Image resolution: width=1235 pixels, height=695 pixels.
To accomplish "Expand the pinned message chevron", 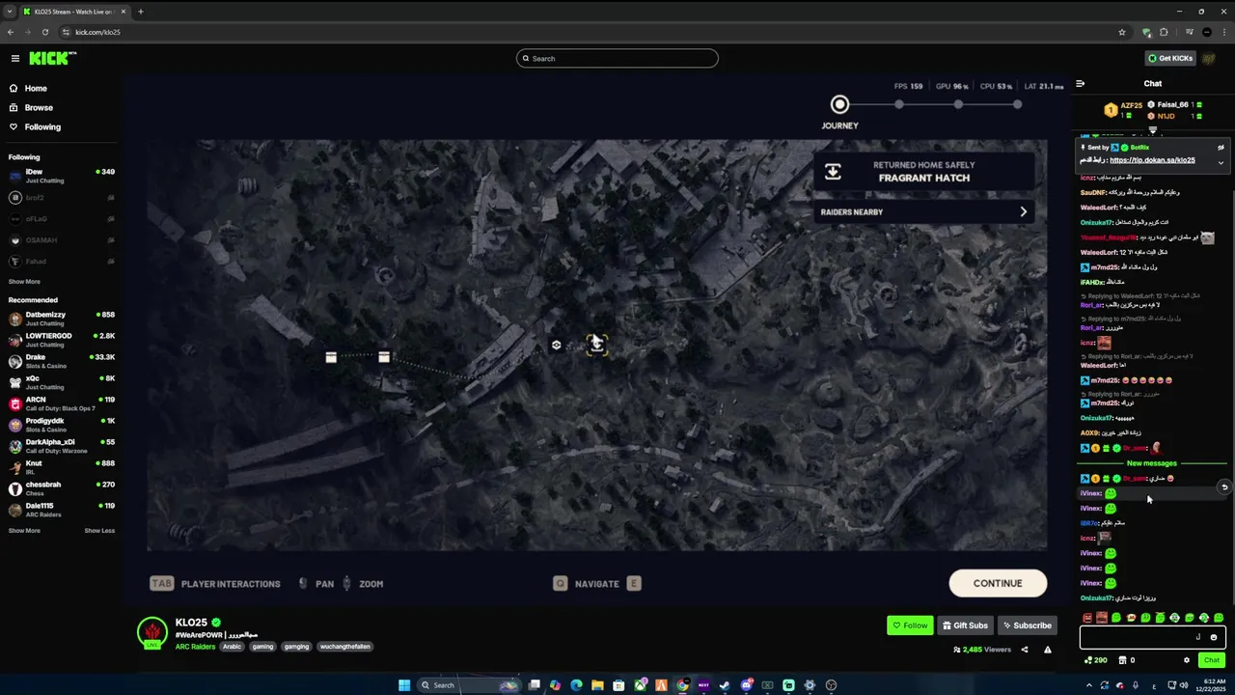I will click(1221, 162).
